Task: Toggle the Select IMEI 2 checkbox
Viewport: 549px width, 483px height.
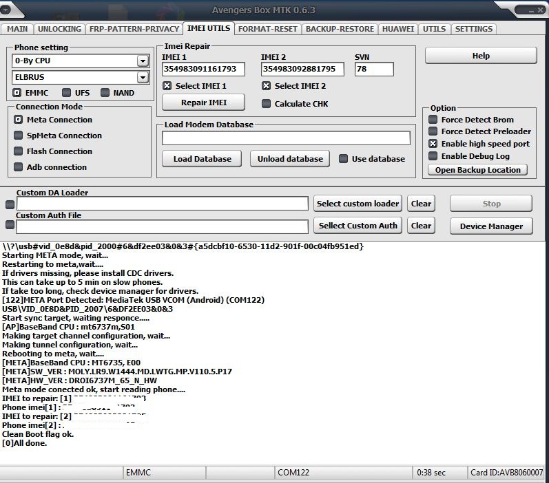Action: pyautogui.click(x=266, y=86)
